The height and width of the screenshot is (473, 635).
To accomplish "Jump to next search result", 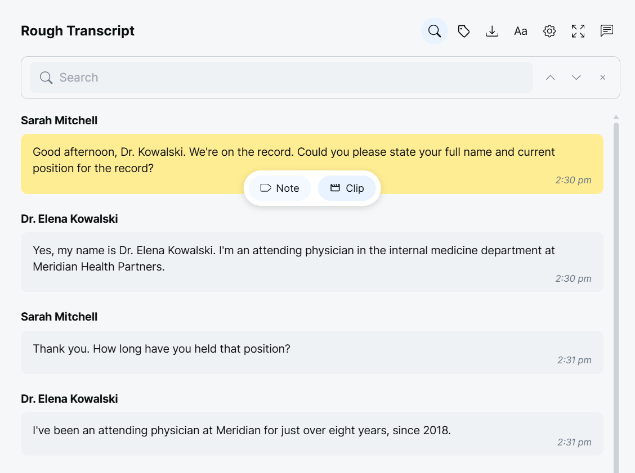I will [576, 78].
